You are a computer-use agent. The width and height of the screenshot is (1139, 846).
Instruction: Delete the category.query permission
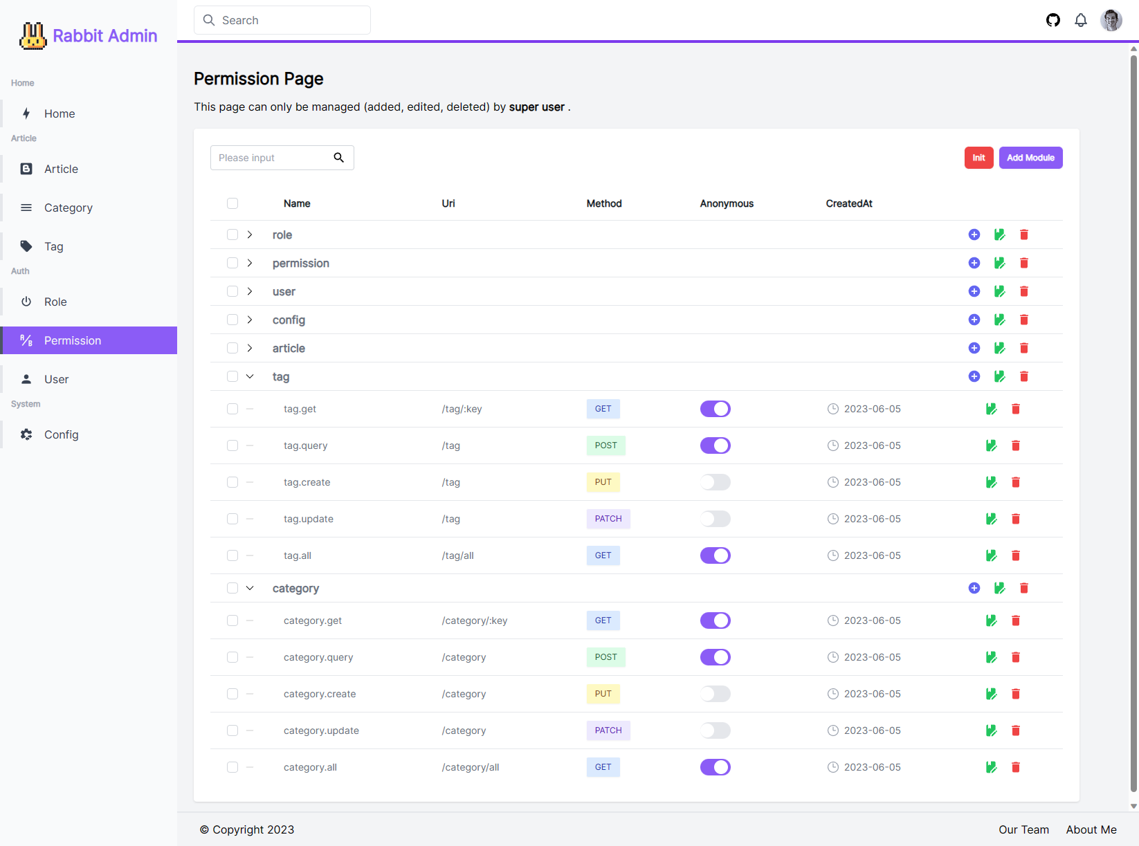point(1016,657)
